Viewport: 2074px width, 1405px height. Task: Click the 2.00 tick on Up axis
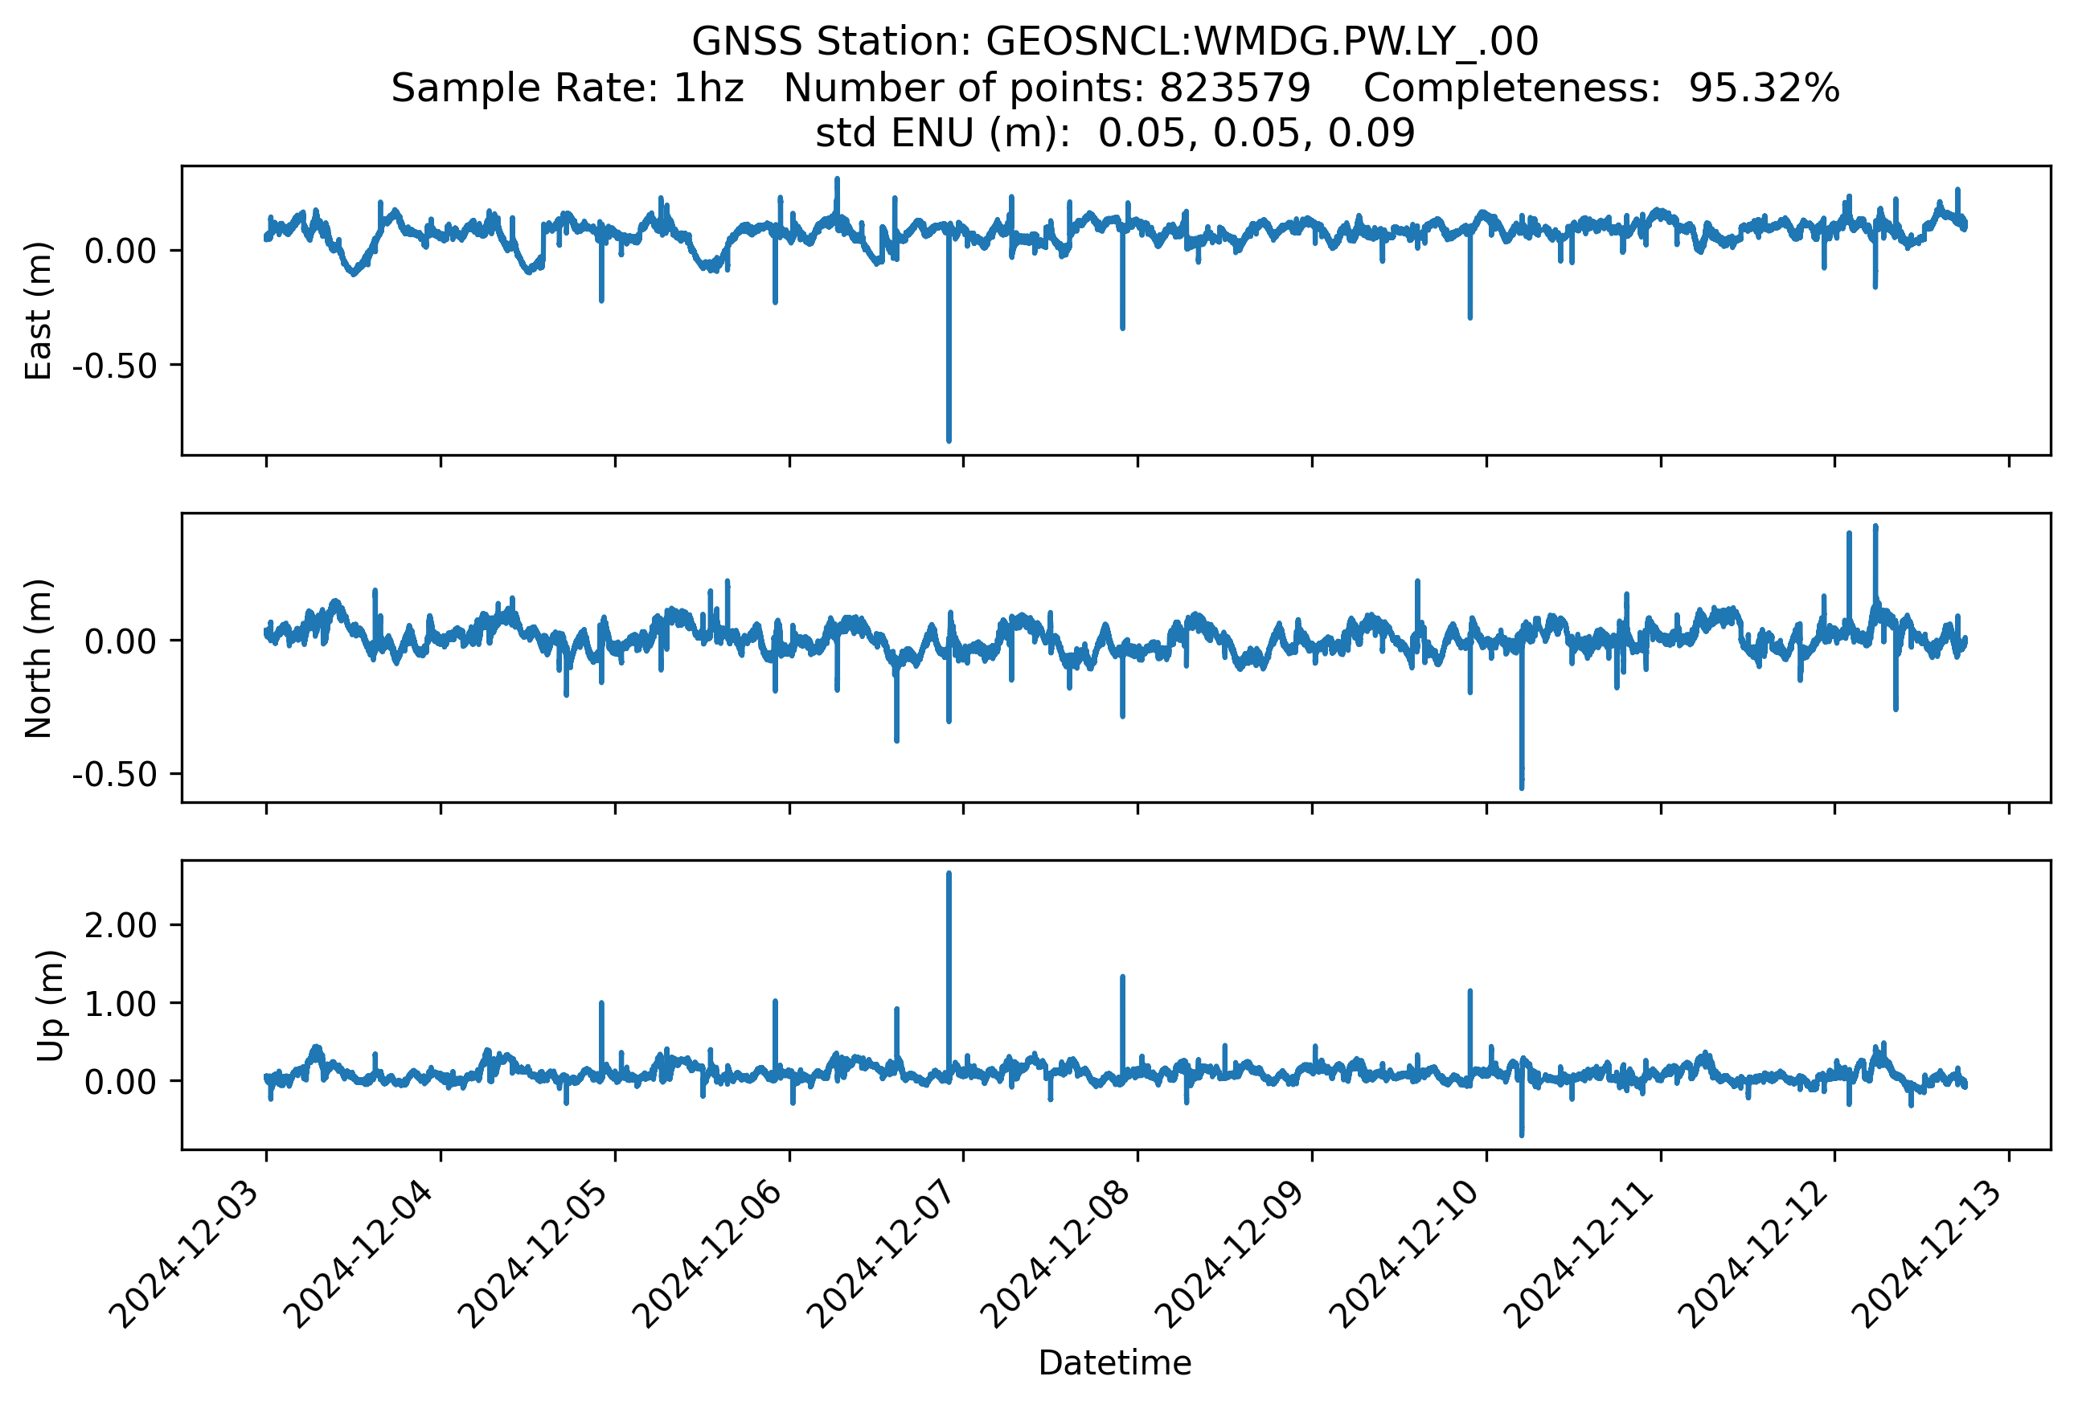tap(121, 925)
